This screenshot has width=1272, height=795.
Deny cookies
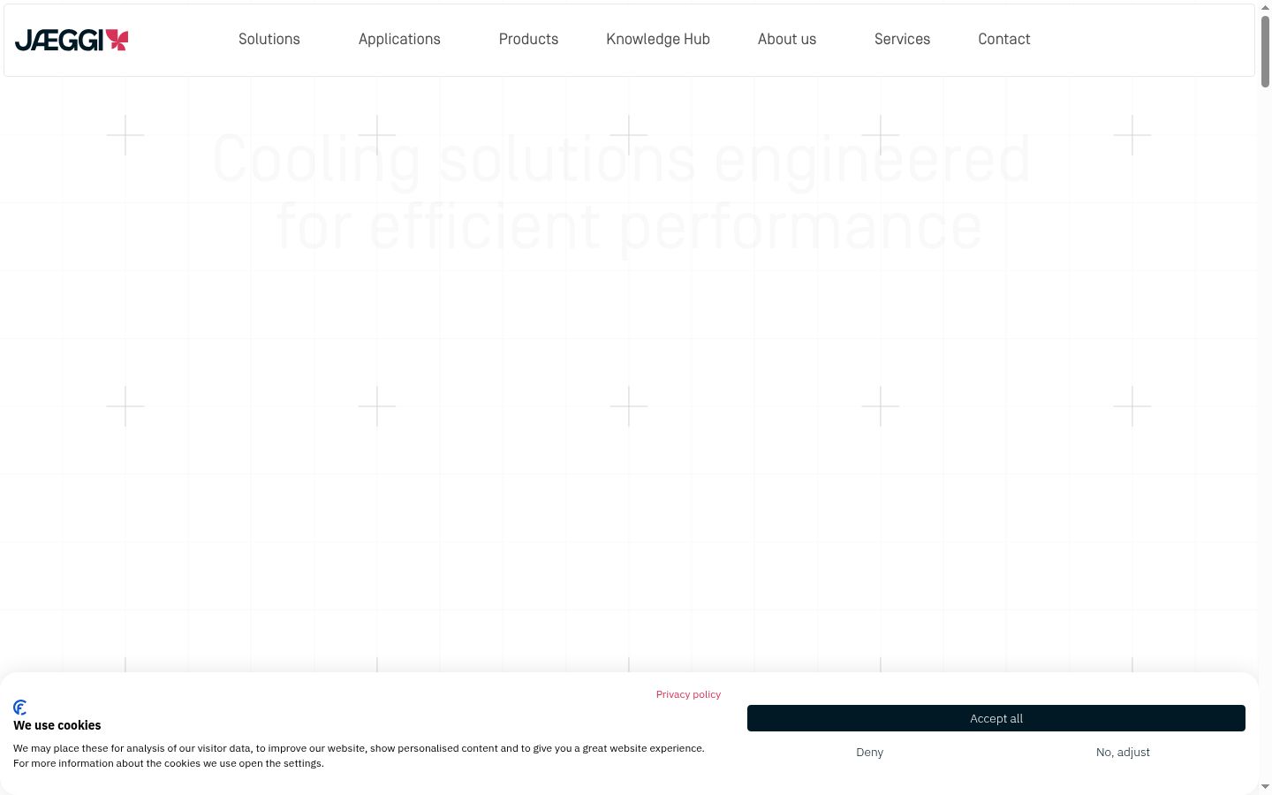pyautogui.click(x=870, y=753)
